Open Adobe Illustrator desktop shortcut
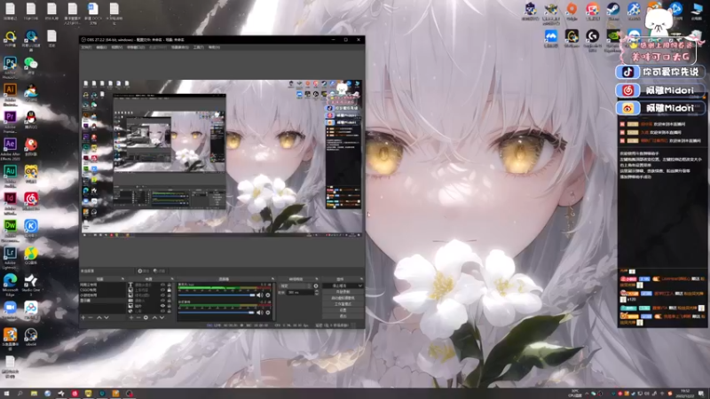Screen dimensions: 710x399 10,90
